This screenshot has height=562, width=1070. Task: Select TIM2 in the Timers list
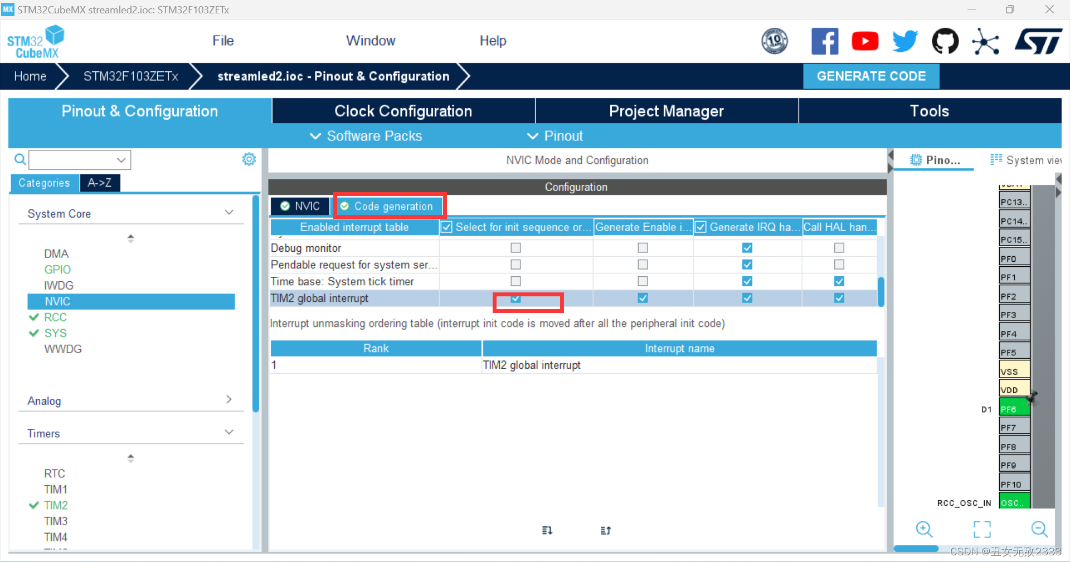(56, 505)
